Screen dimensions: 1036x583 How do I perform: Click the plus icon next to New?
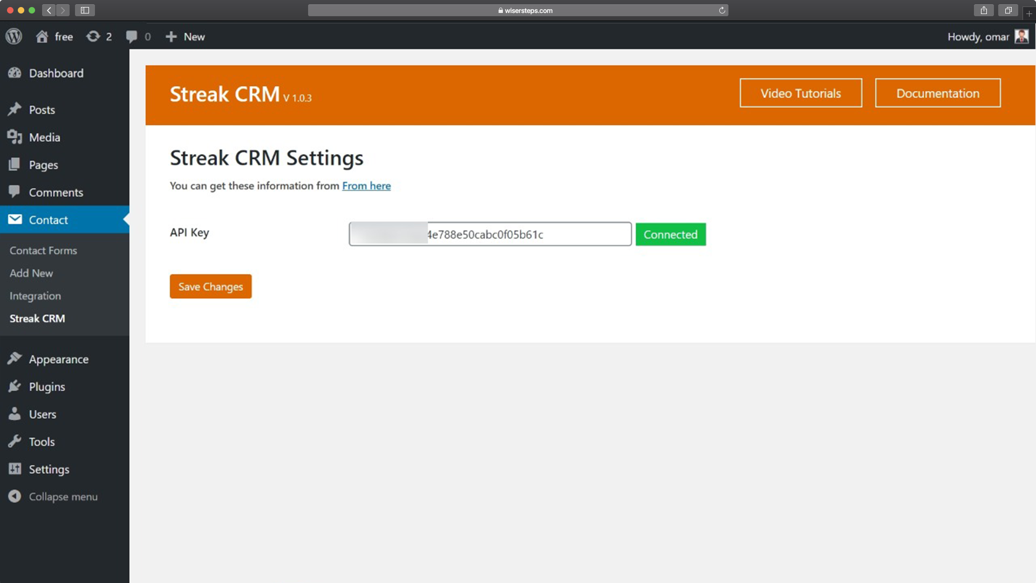171,37
